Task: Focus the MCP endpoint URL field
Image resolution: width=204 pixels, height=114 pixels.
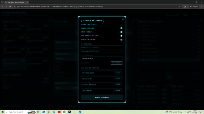Action: pos(101,51)
